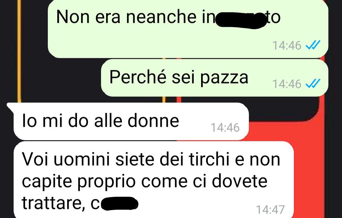Select the "Non era neanche" message bubble

click(x=188, y=28)
